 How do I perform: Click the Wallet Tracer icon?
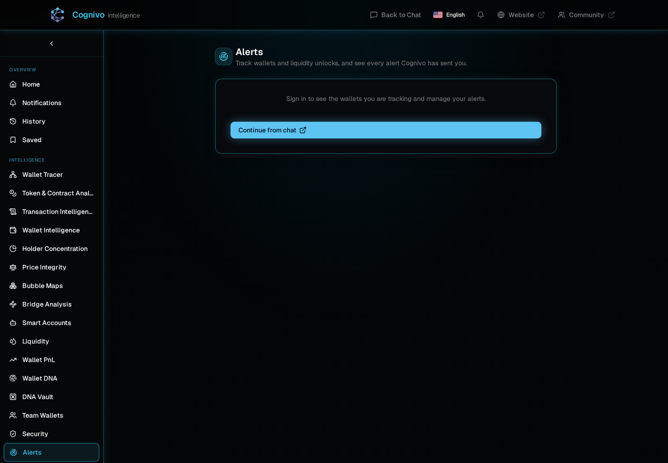[13, 175]
